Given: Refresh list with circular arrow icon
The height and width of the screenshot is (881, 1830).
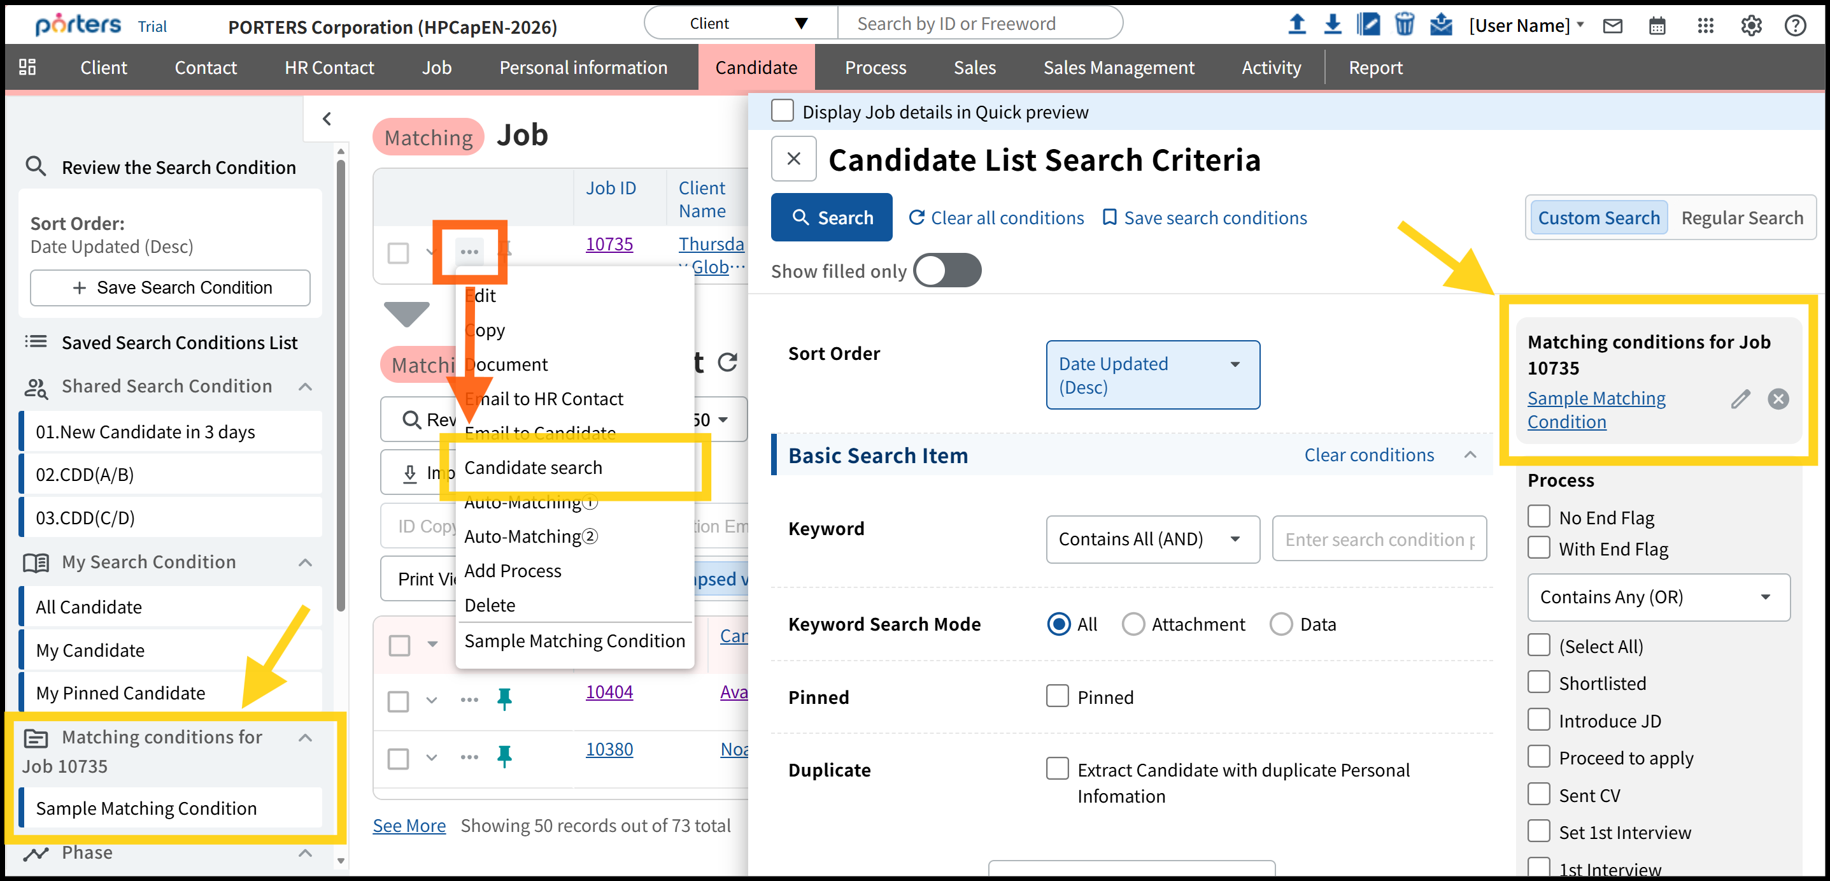Looking at the screenshot, I should pos(727,362).
